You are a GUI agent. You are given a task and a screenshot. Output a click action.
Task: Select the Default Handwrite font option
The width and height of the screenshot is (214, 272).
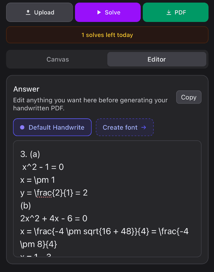pyautogui.click(x=52, y=127)
